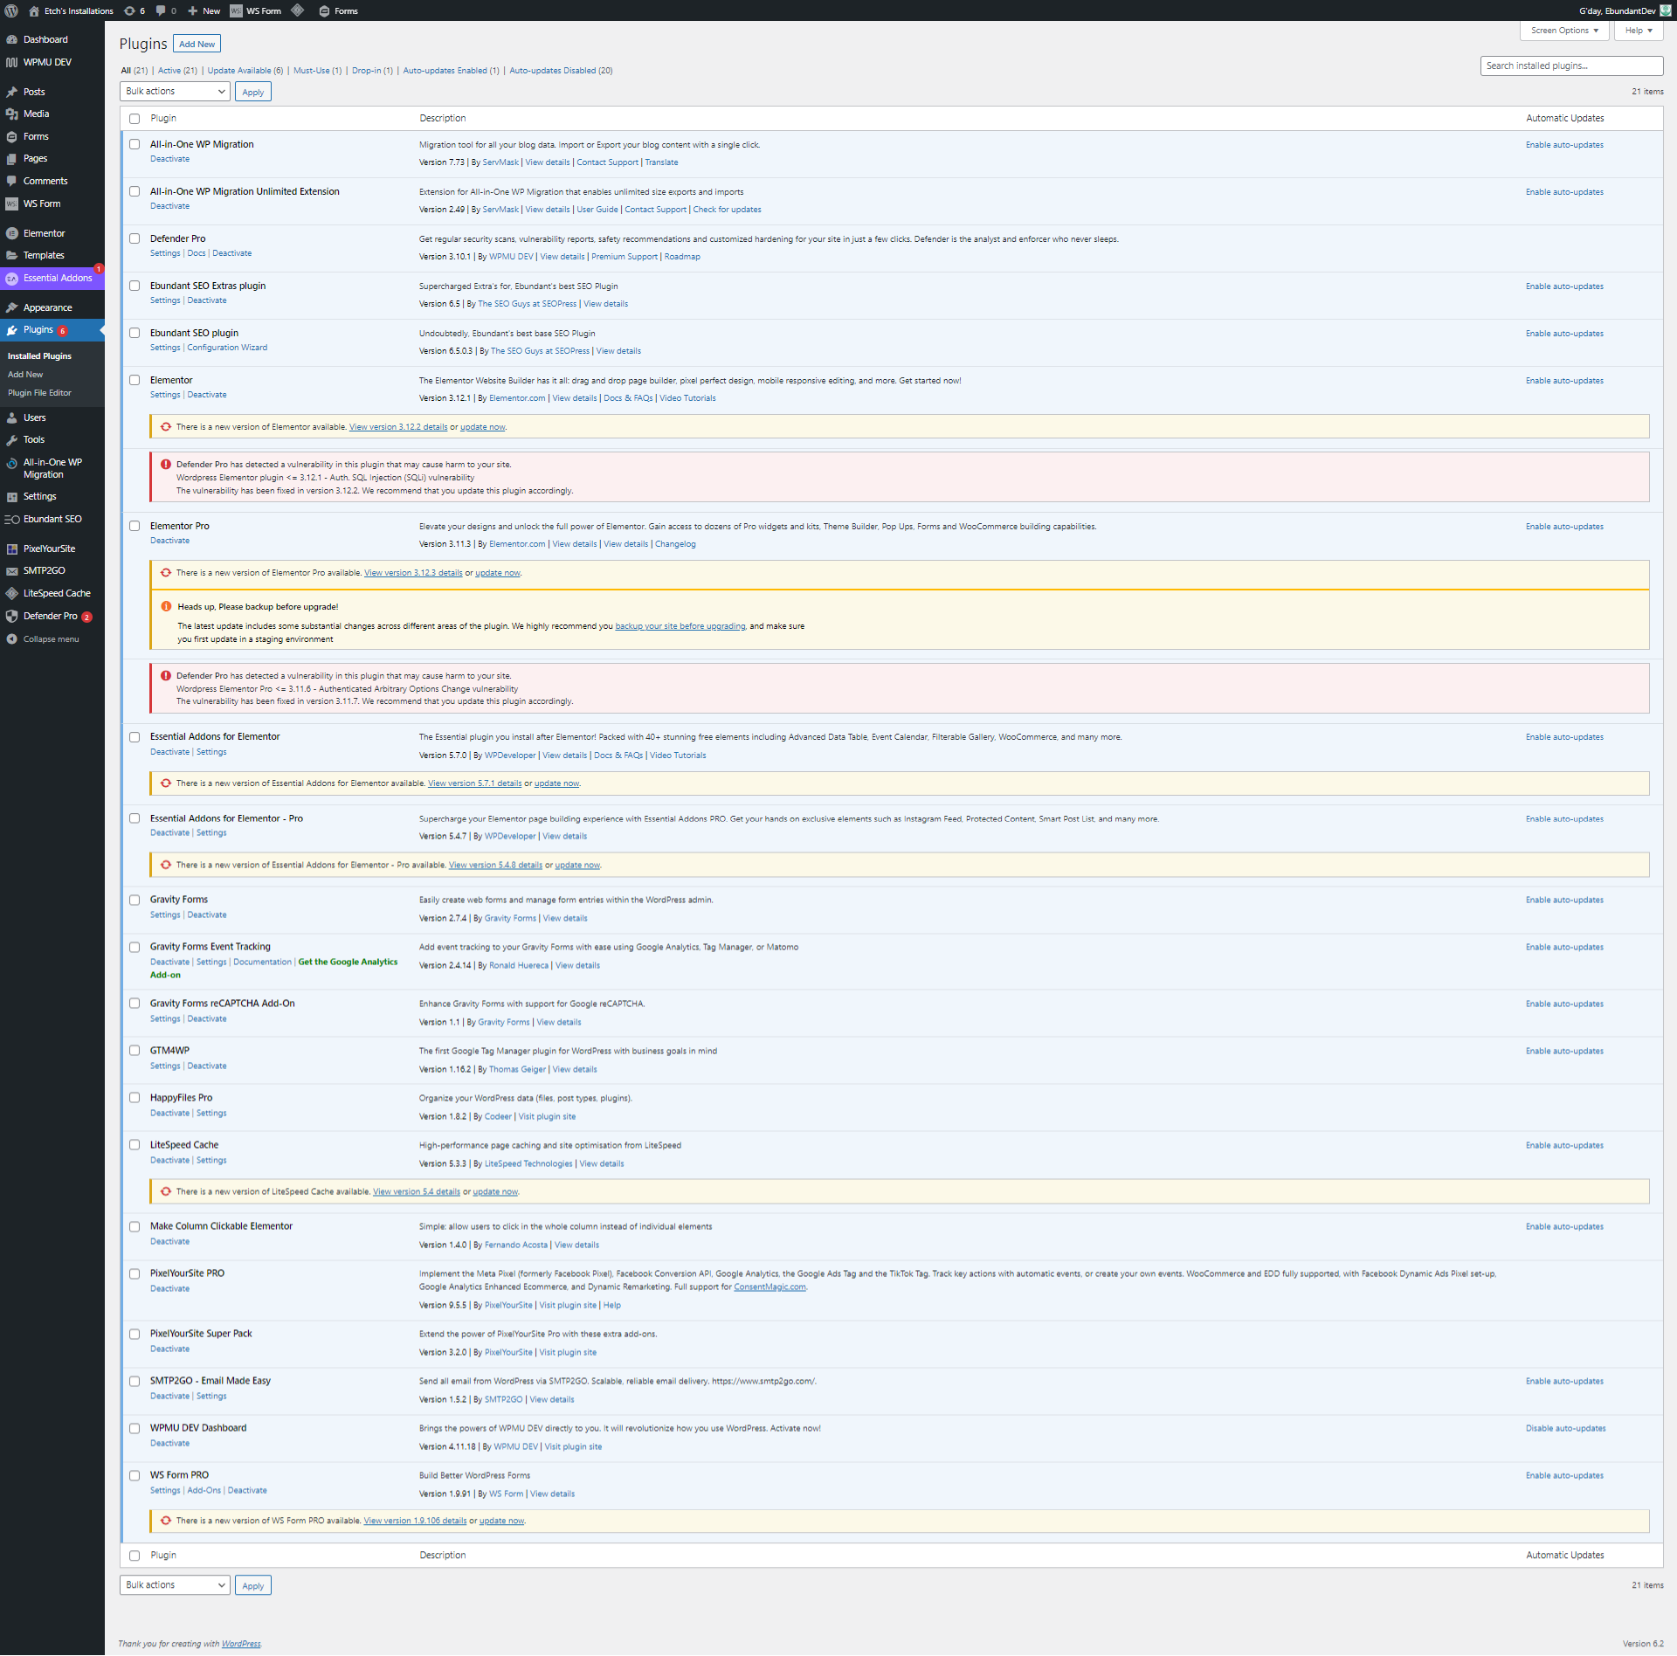Viewport: 1677px width, 1656px height.
Task: Open the updates icon in admin bar
Action: point(130,10)
